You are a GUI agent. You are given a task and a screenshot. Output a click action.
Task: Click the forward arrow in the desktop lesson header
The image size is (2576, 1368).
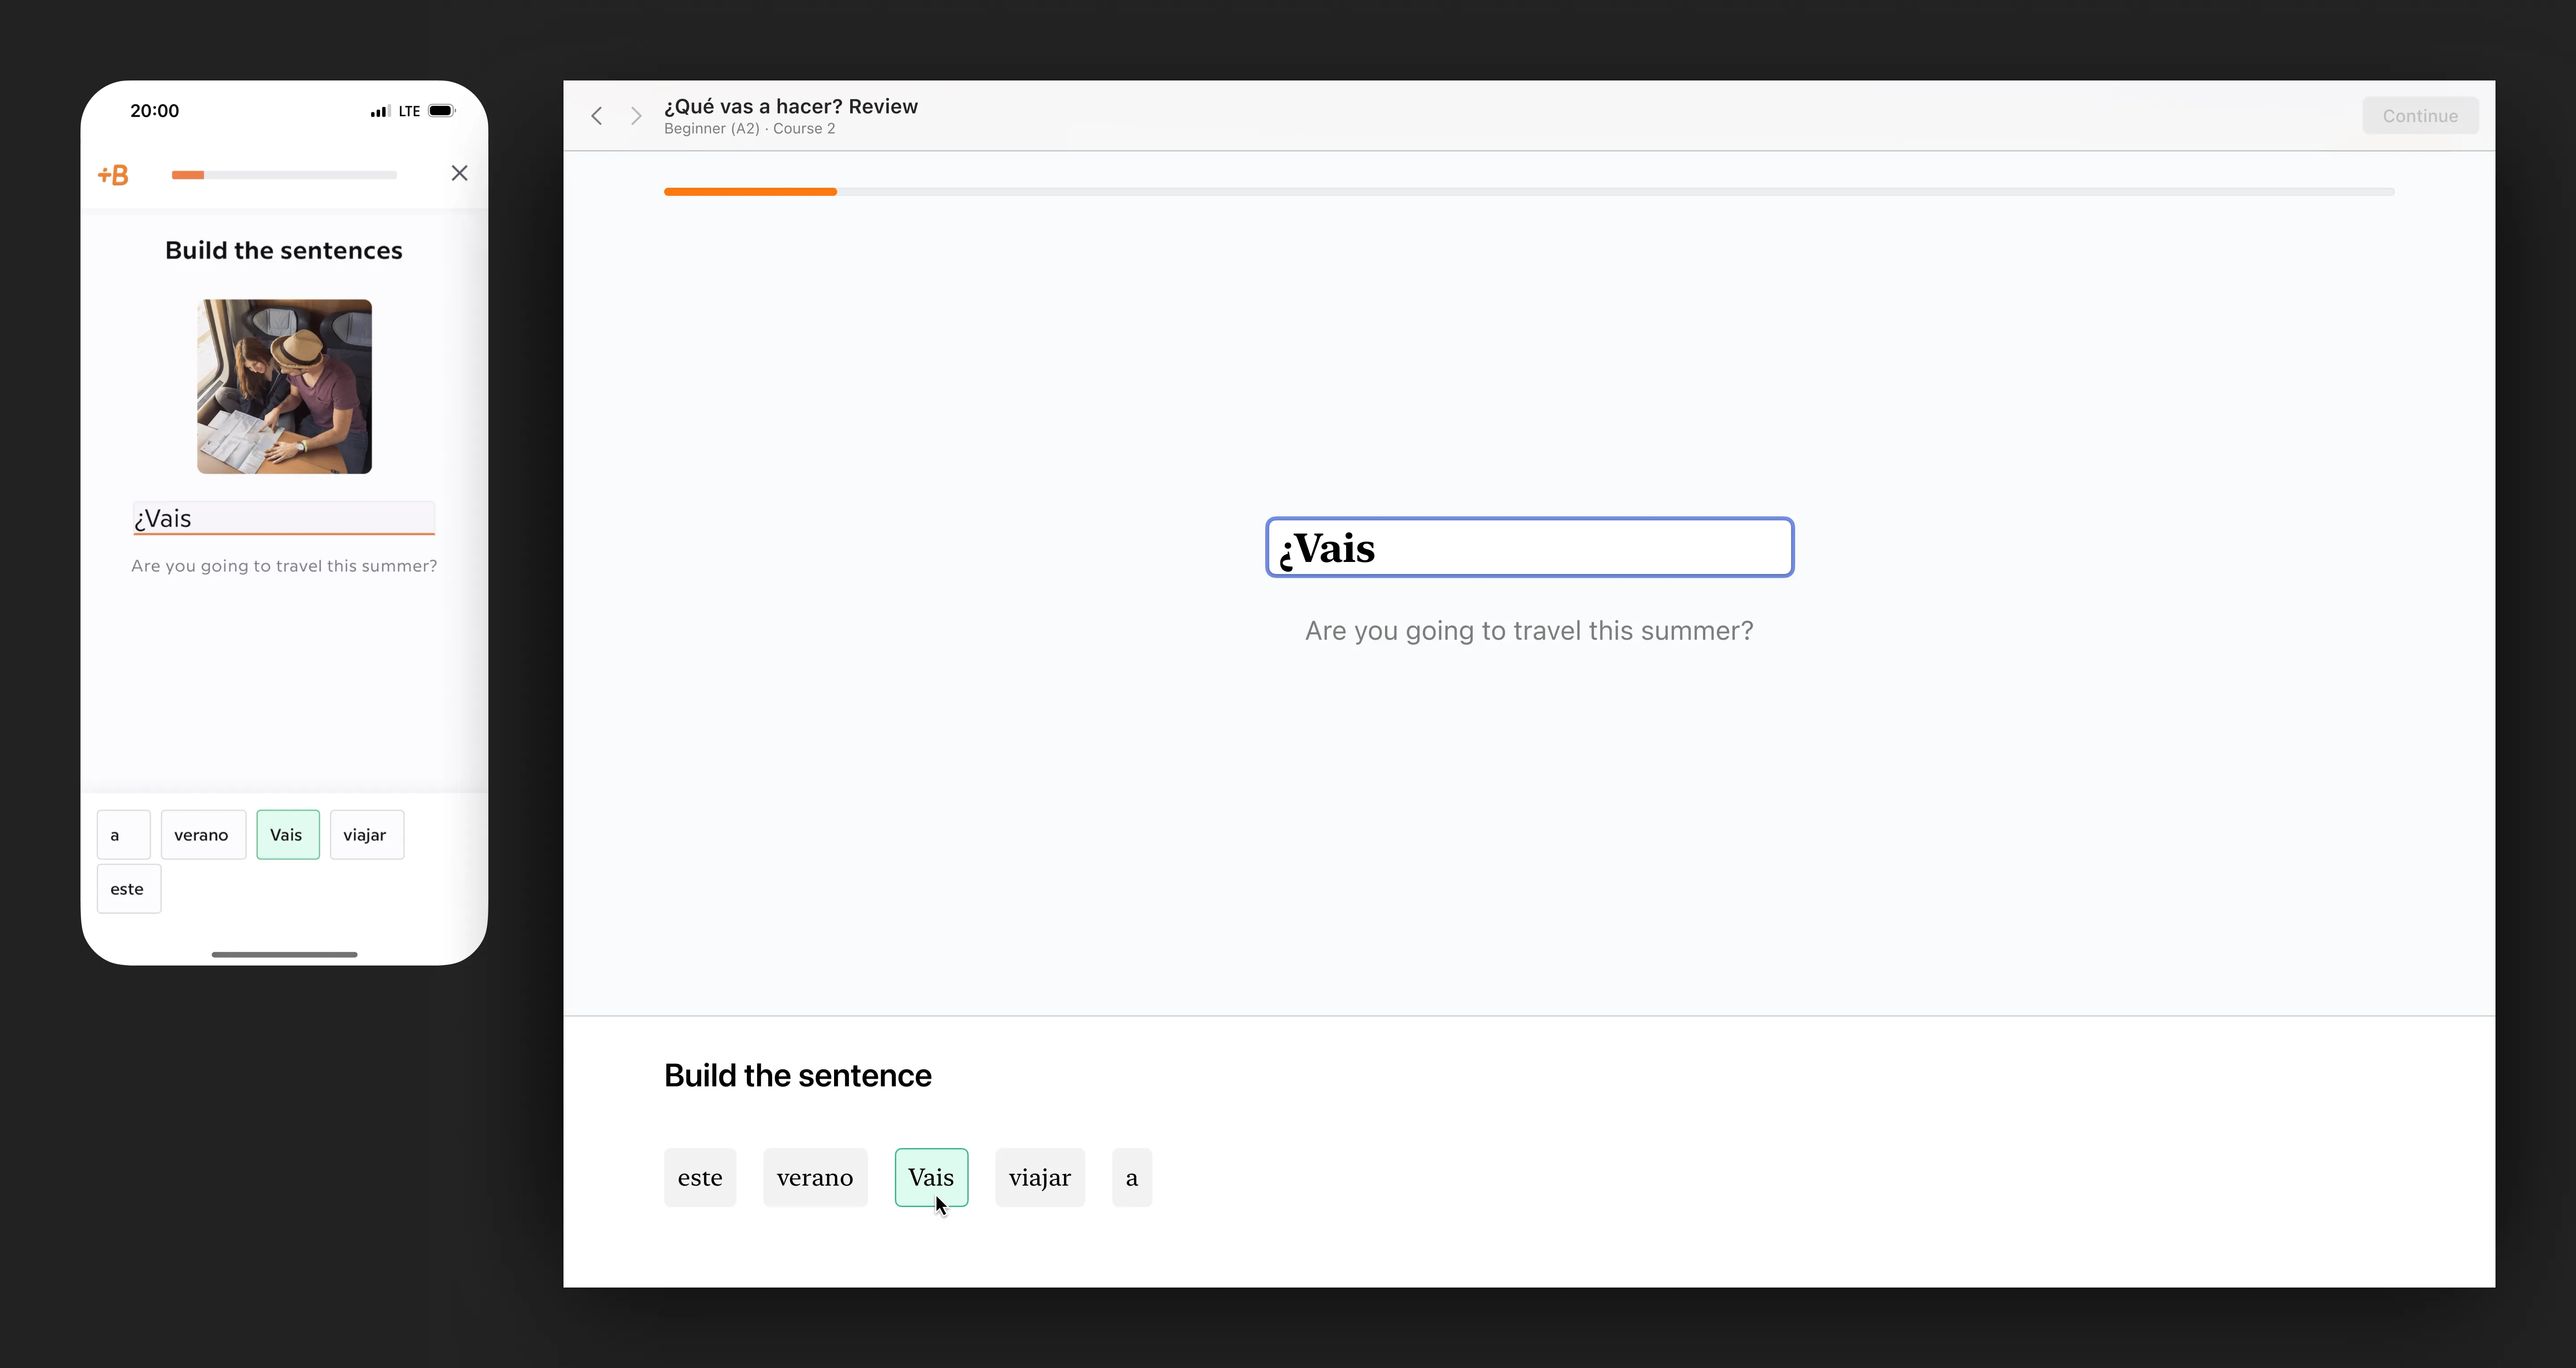click(636, 116)
